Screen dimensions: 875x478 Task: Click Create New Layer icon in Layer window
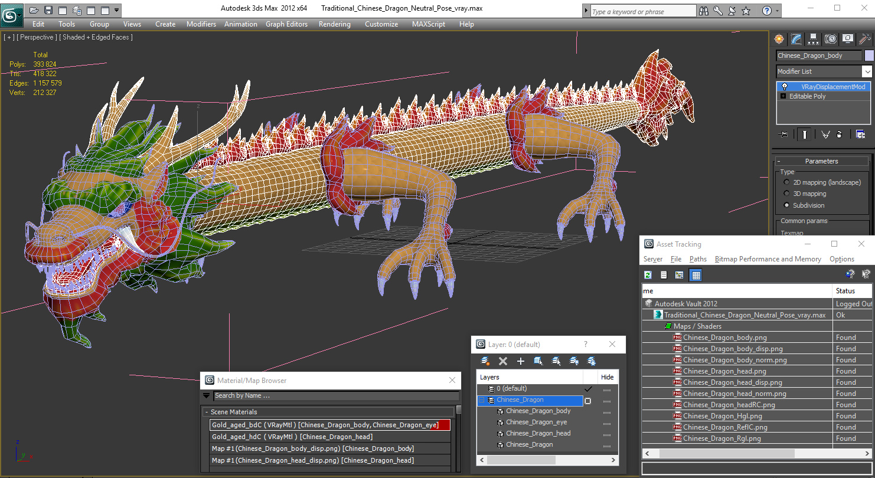(485, 361)
